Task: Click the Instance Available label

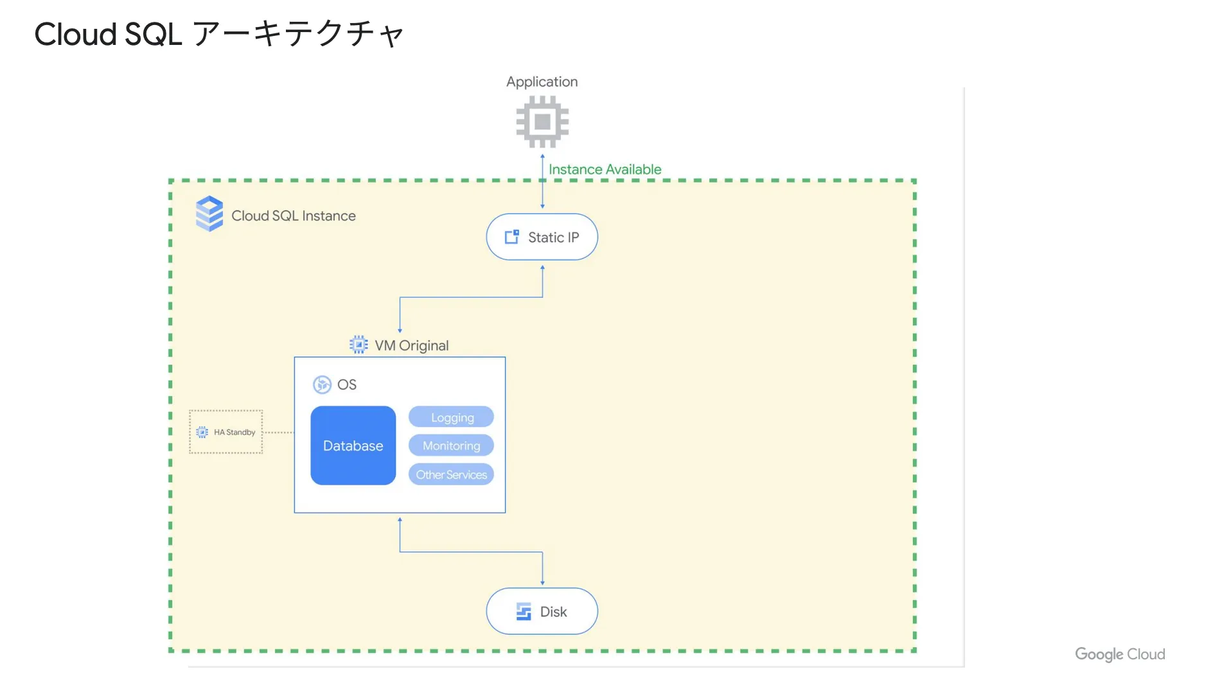Action: tap(605, 169)
